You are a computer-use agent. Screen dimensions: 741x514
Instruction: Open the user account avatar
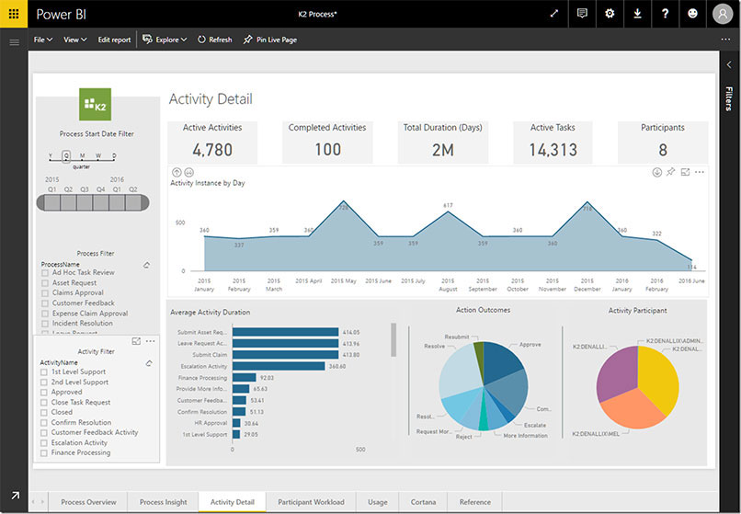point(723,14)
